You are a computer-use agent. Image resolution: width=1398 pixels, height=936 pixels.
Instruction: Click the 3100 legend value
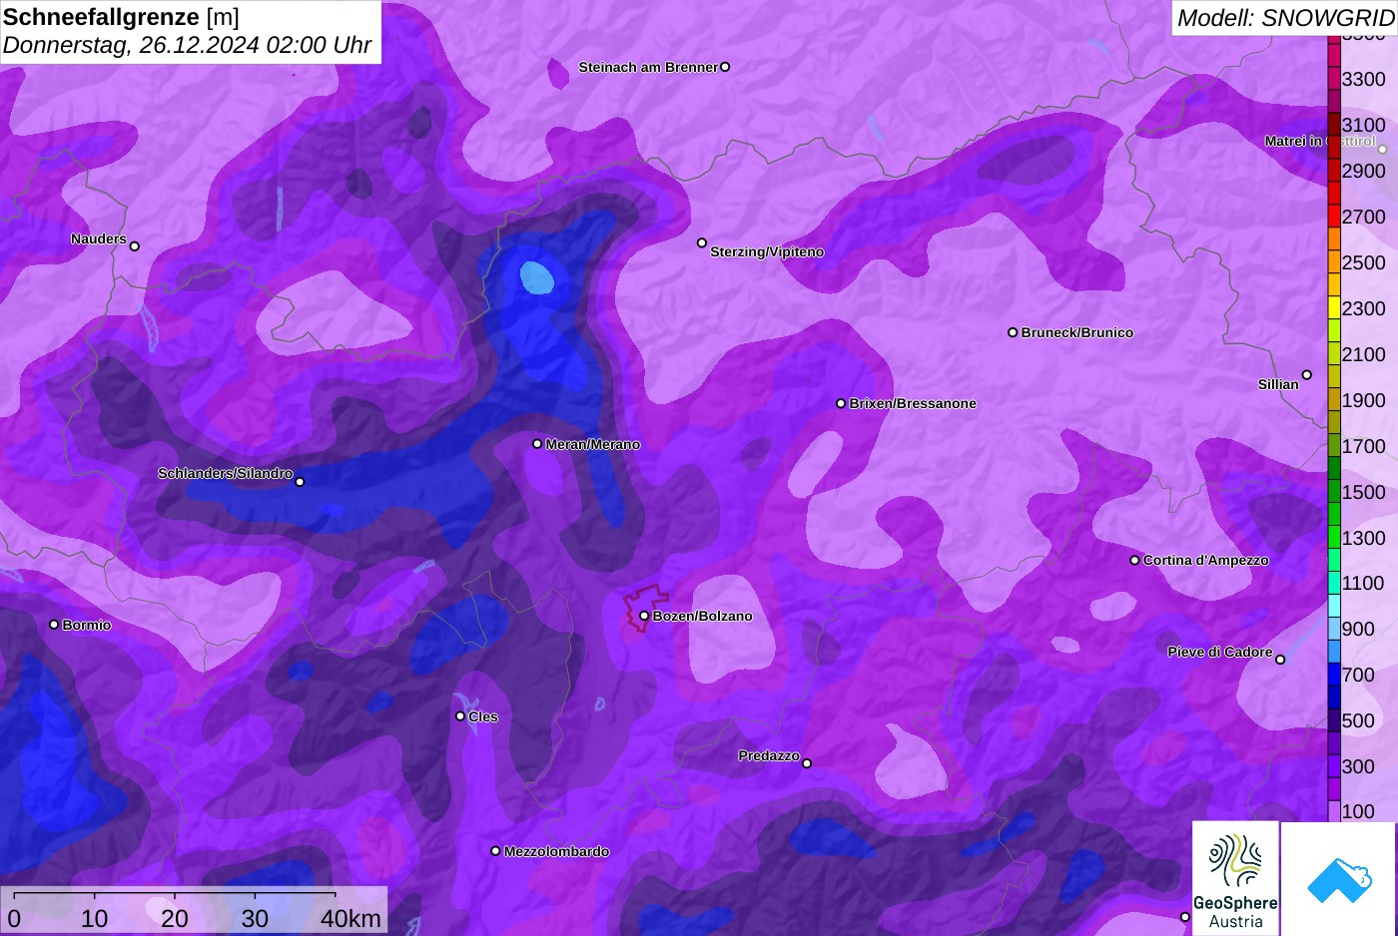coord(1363,125)
